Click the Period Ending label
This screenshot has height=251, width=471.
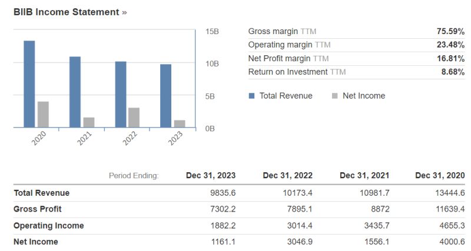pyautogui.click(x=134, y=175)
